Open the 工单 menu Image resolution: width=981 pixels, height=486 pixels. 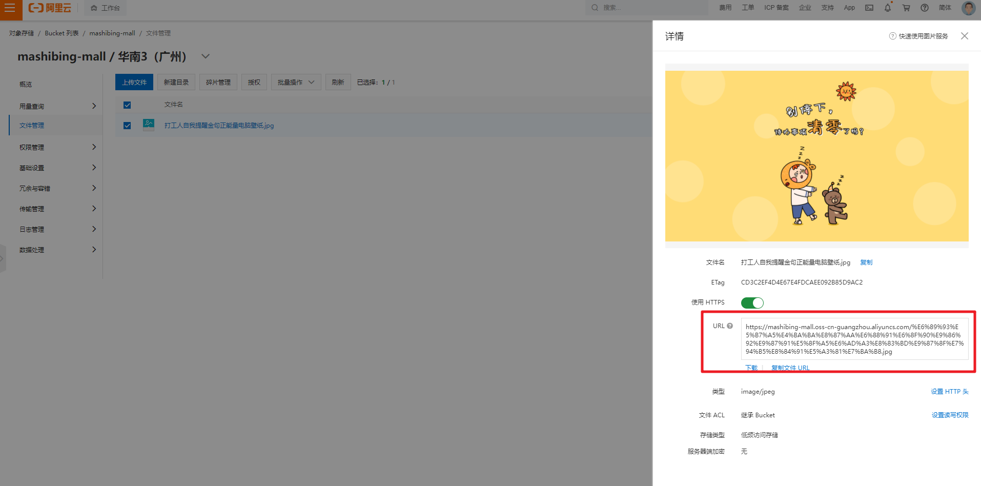tap(748, 8)
